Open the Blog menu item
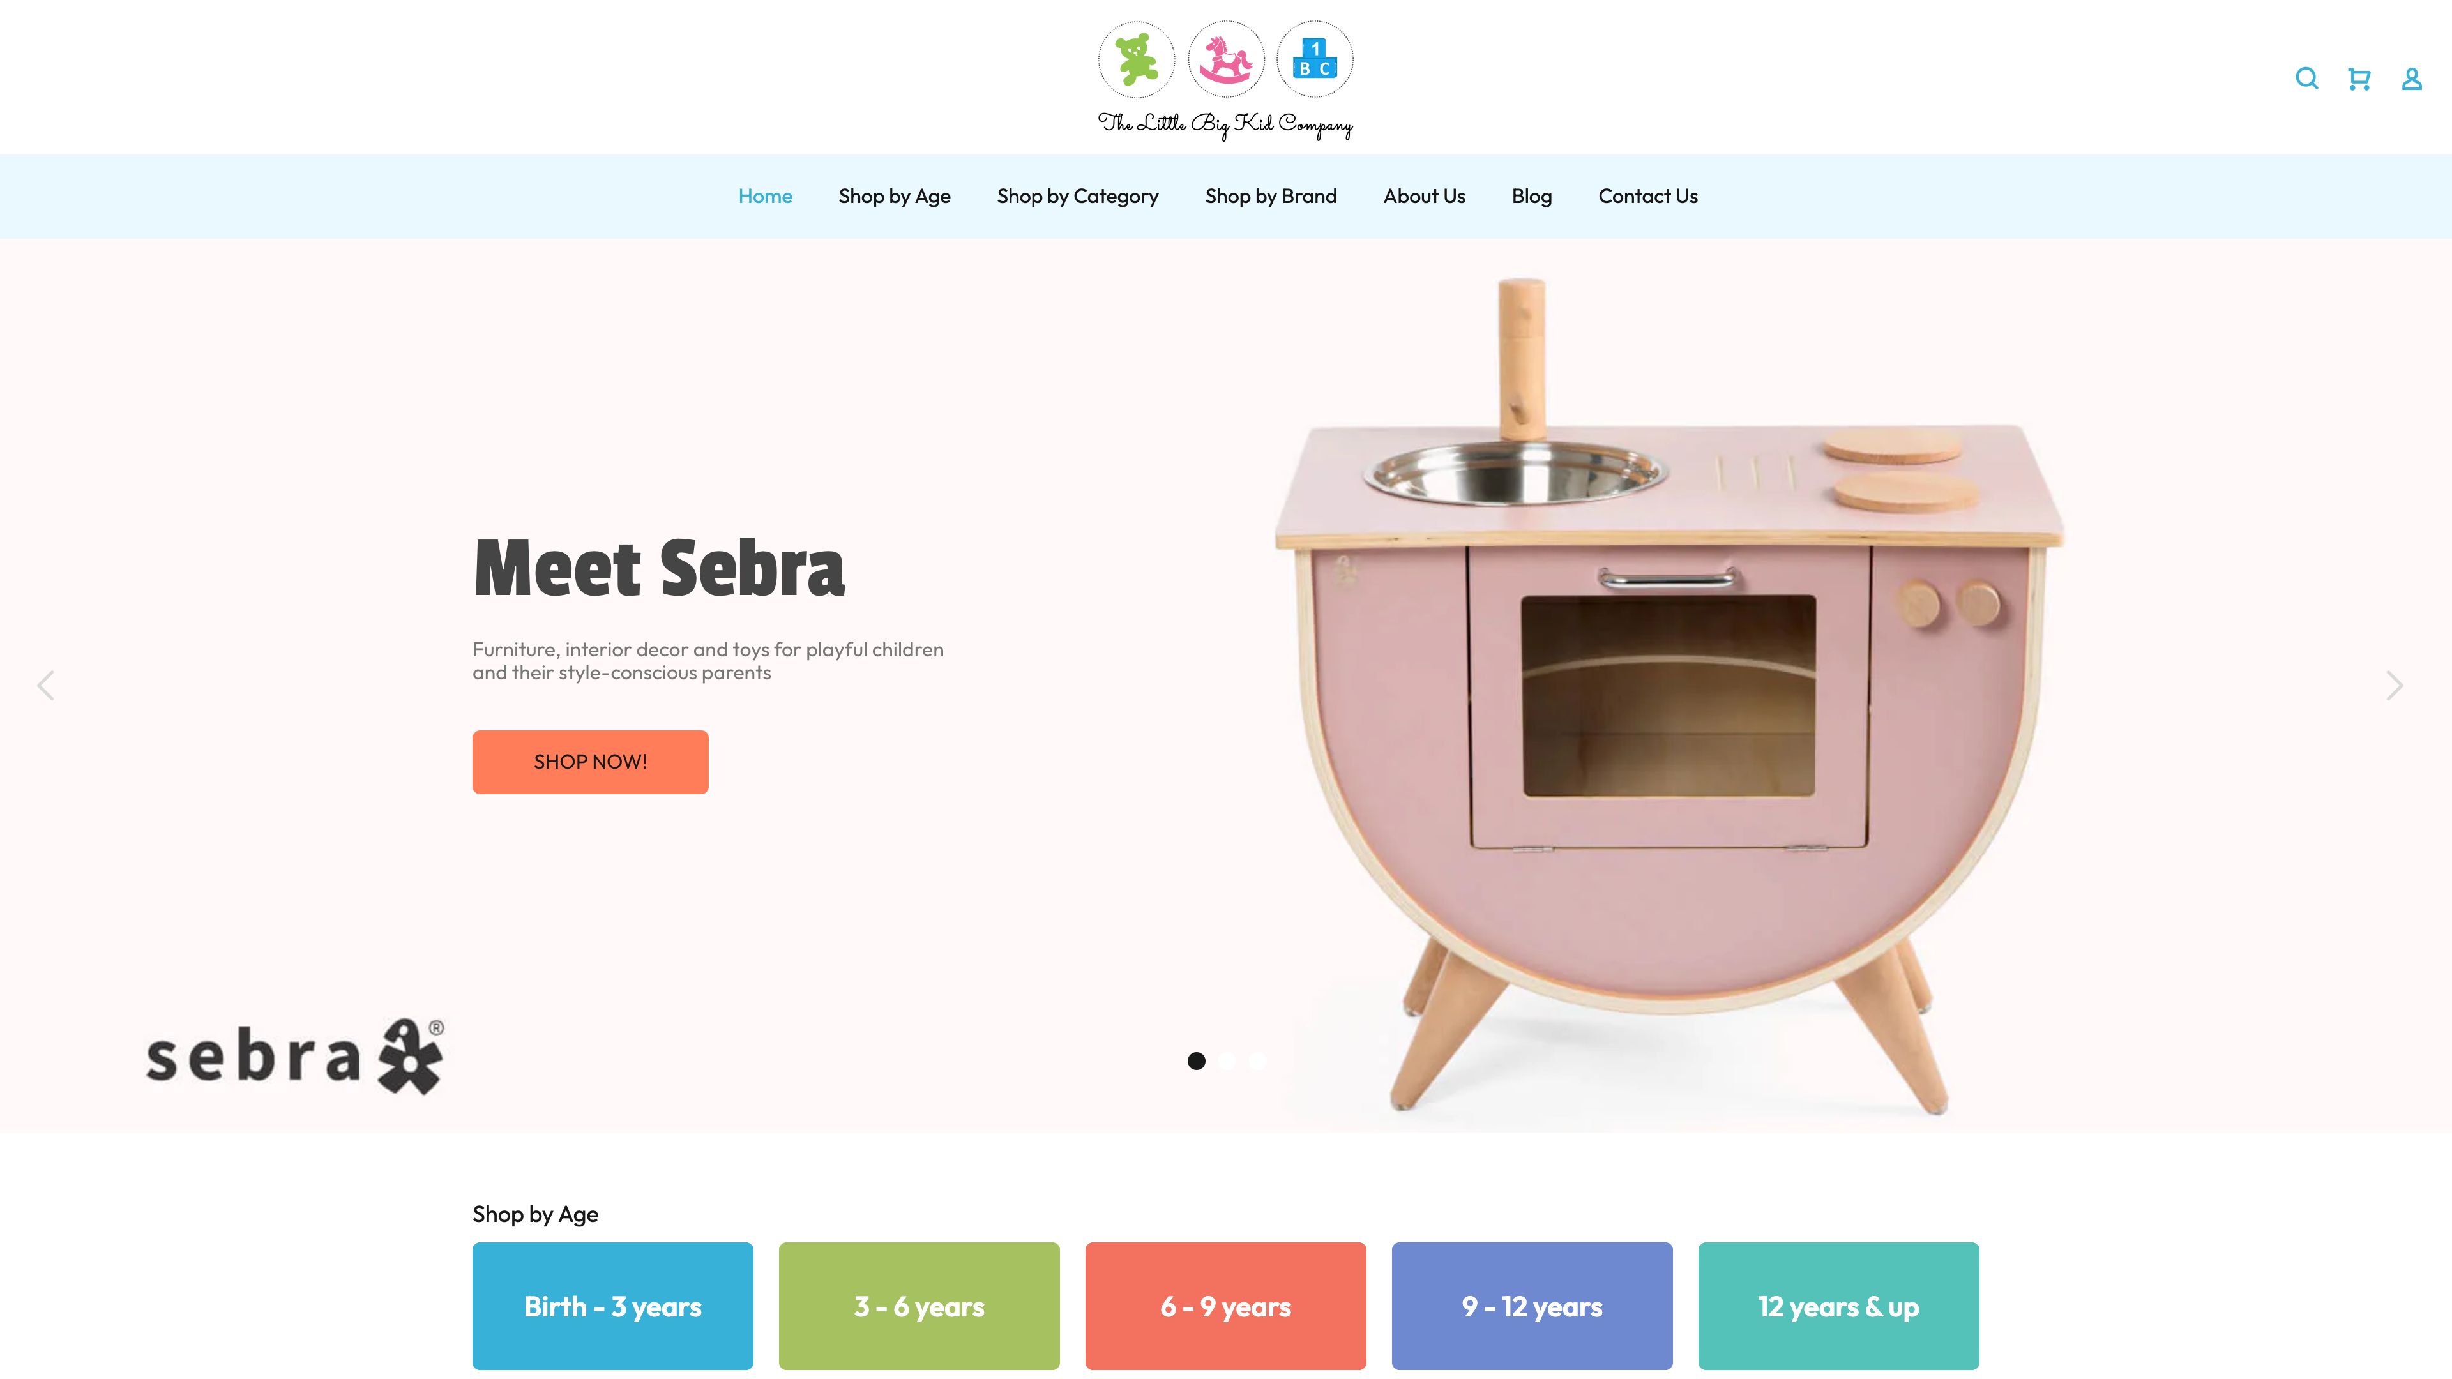The width and height of the screenshot is (2452, 1379). click(x=1532, y=196)
